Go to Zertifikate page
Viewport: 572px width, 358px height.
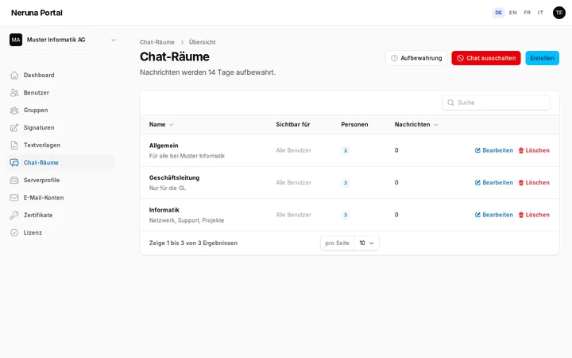tap(60, 215)
